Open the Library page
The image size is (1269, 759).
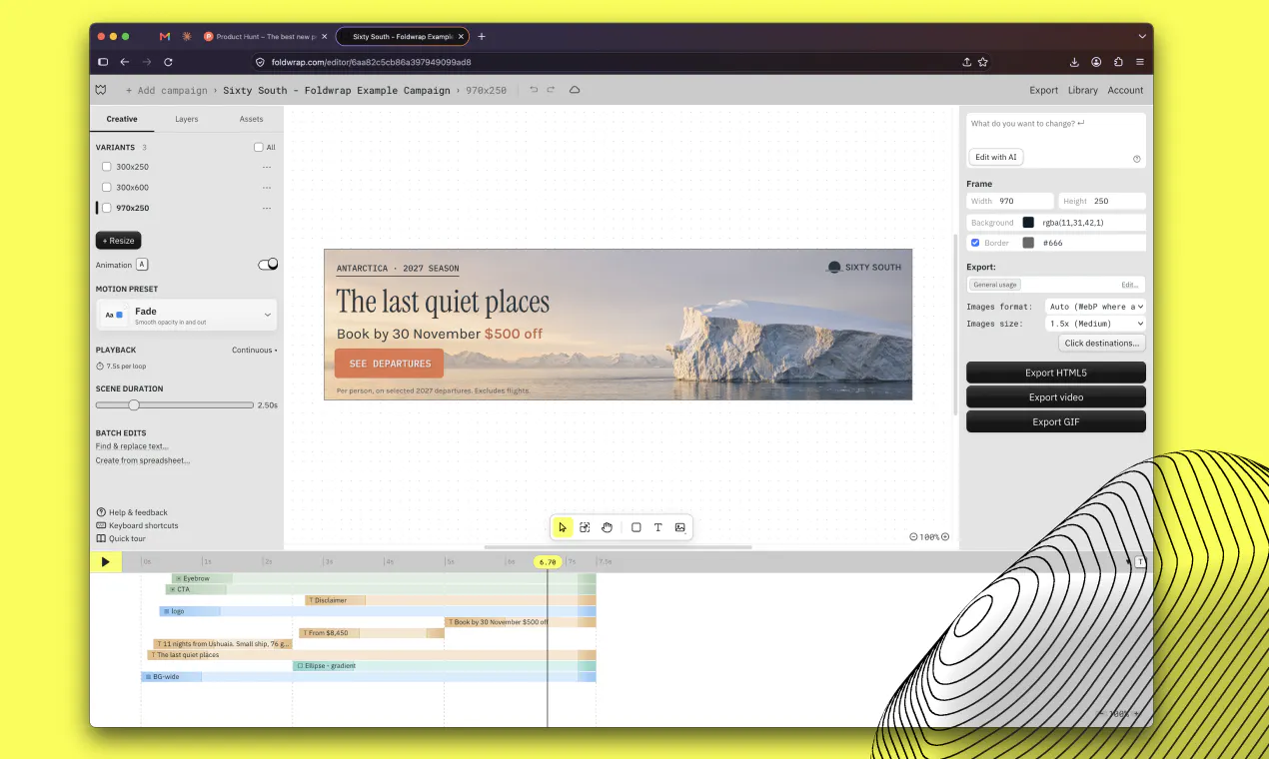(x=1082, y=90)
